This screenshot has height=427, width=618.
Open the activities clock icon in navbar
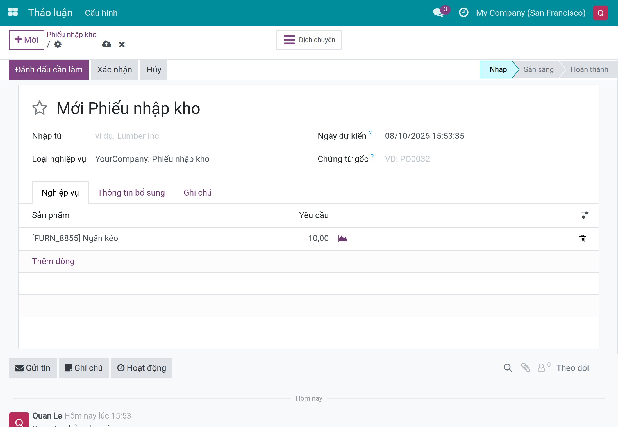463,13
